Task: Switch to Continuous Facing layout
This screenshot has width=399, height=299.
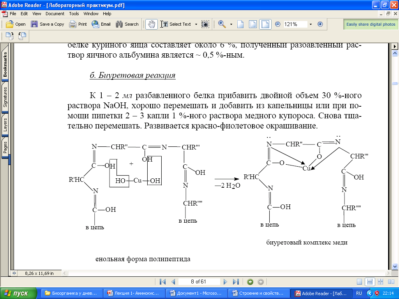Action: tap(380, 282)
